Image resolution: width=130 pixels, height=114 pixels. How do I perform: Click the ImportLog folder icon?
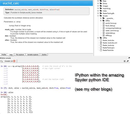[x=101, y=8]
